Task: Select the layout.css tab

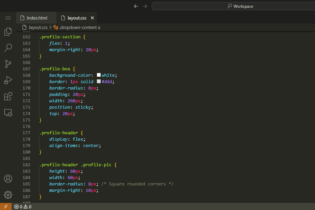Action: pyautogui.click(x=77, y=18)
